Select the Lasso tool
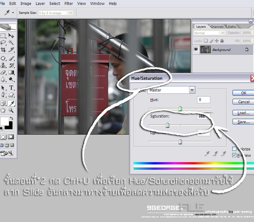This screenshot has width=254, height=222. [x=3, y=42]
